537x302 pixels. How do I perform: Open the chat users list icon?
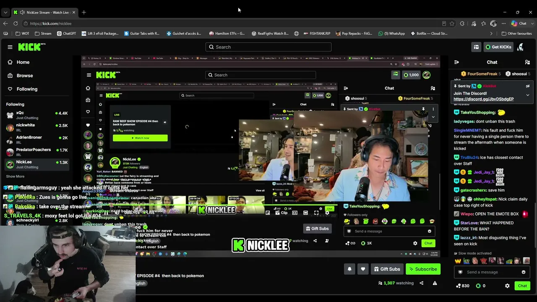(527, 62)
